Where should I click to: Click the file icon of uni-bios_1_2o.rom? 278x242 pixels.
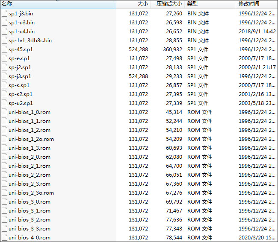(4, 139)
